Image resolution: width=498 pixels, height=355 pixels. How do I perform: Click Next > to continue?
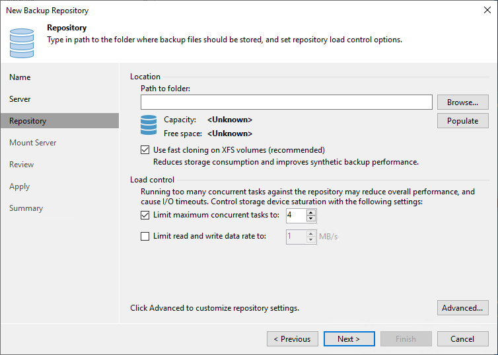tap(349, 339)
